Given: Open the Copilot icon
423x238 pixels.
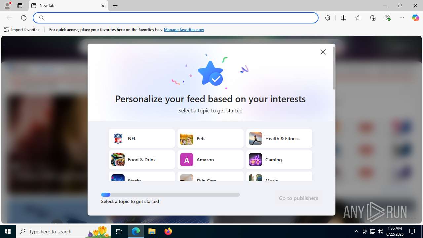Looking at the screenshot, I should tap(415, 18).
